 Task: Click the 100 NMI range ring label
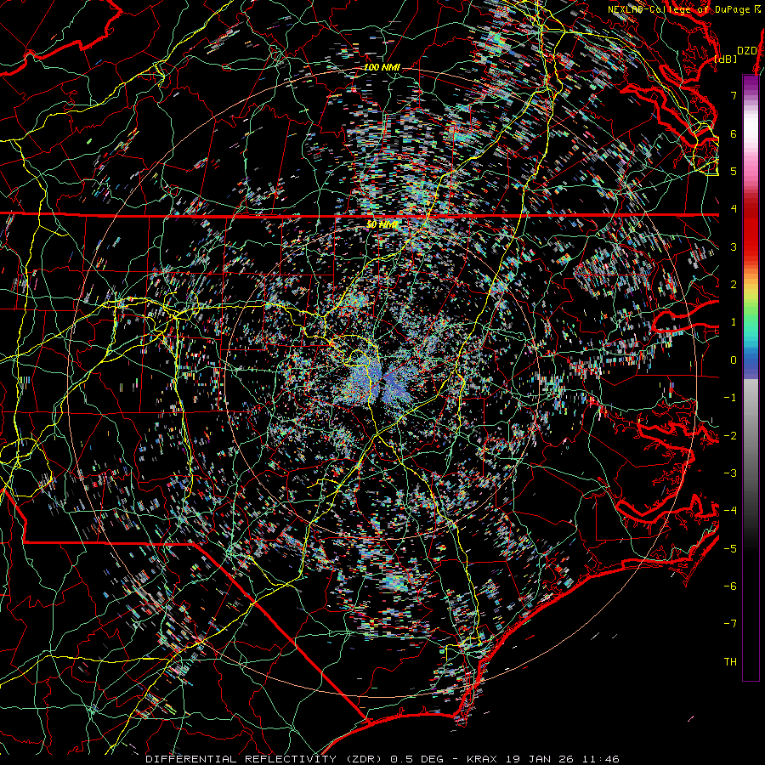[382, 67]
